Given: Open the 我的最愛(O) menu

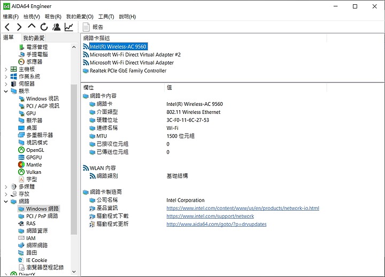Looking at the screenshot, I should [80, 17].
